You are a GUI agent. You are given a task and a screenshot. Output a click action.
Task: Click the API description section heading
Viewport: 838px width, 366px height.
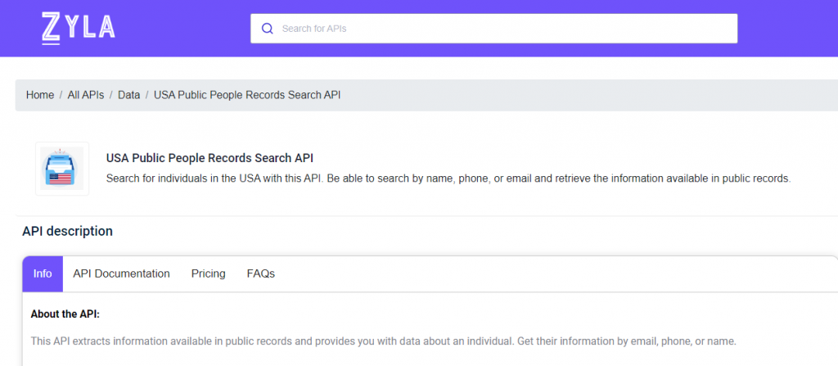click(x=67, y=231)
